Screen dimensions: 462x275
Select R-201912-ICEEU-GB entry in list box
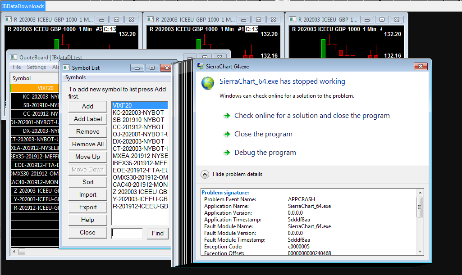click(140, 206)
